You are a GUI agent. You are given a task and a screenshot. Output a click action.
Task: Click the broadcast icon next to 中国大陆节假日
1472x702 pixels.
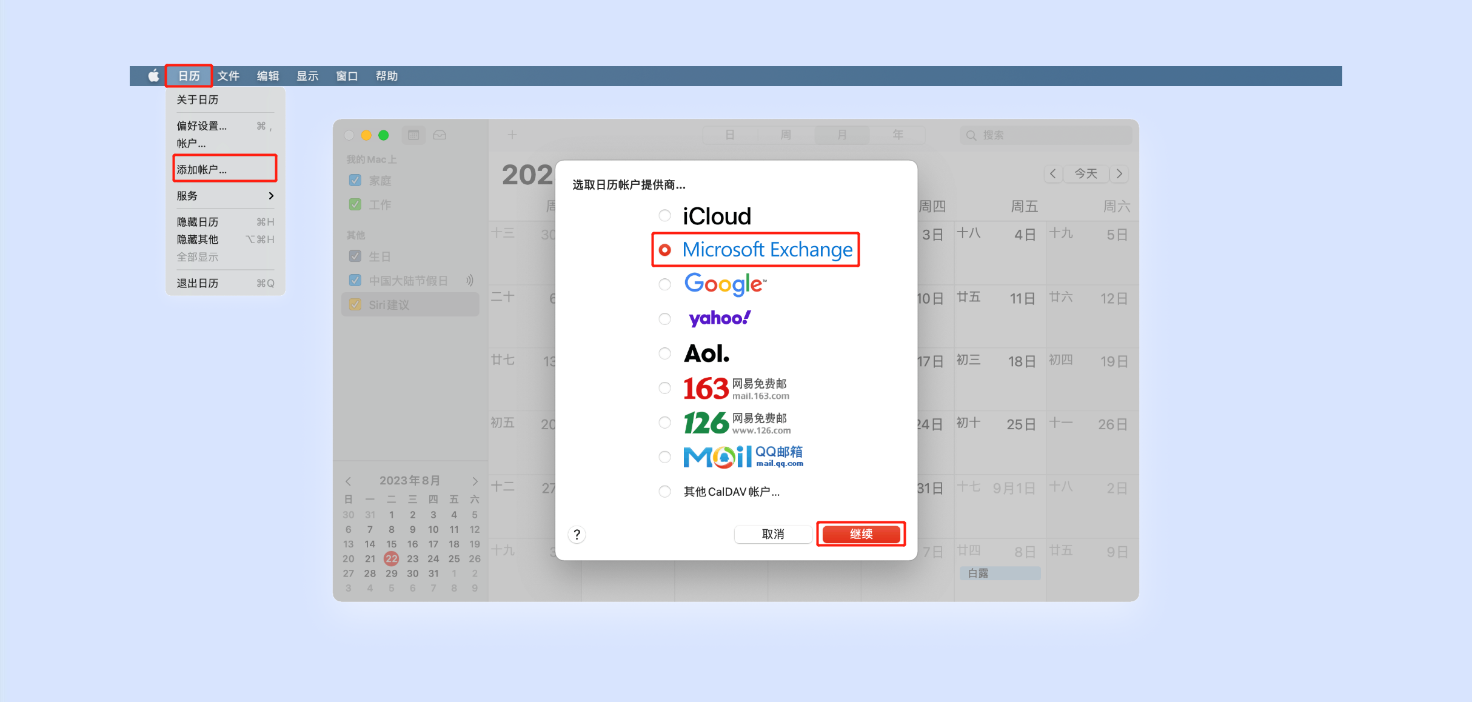469,280
